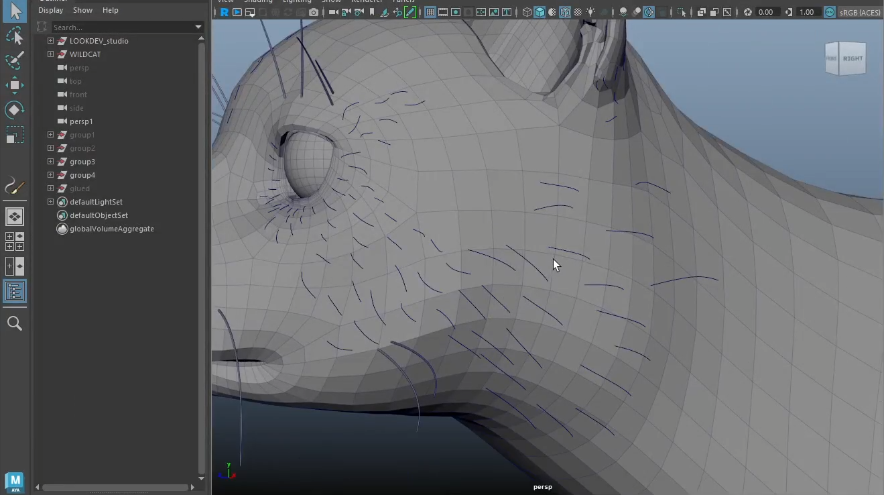This screenshot has width=884, height=495.
Task: Toggle the color management ON button
Action: click(830, 12)
